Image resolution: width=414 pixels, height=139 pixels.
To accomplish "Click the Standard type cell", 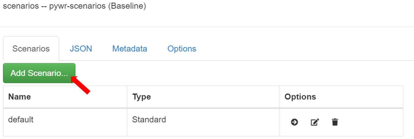I will [x=149, y=119].
